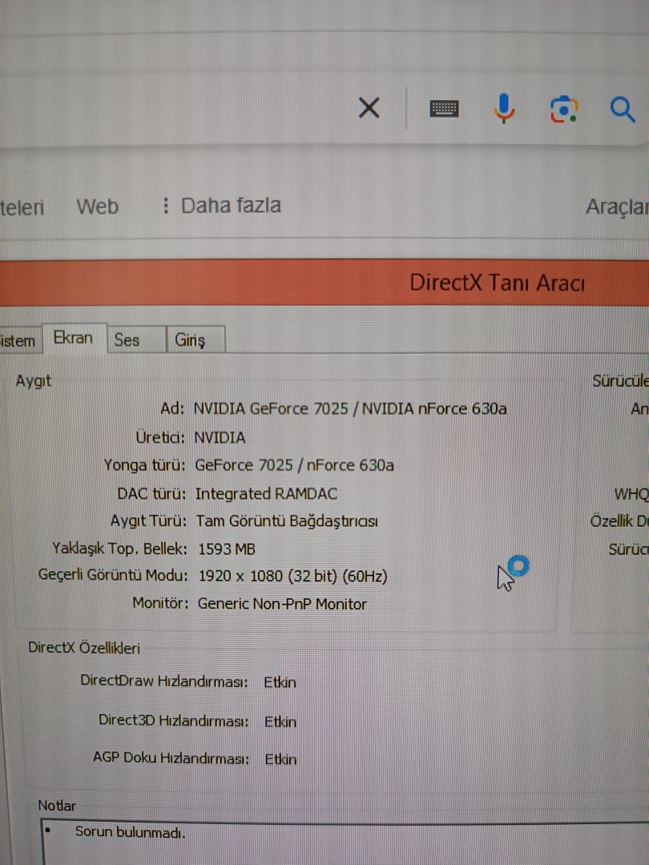This screenshot has height=865, width=649.
Task: Click the Direct3D Hızlandırması Etkin value
Action: (280, 722)
